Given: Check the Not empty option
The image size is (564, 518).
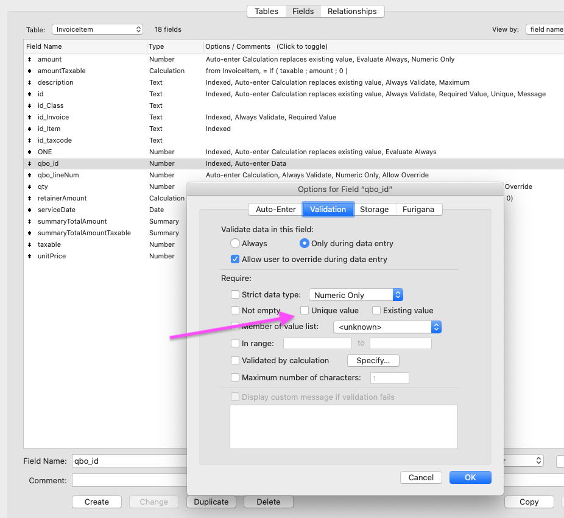Looking at the screenshot, I should pyautogui.click(x=235, y=310).
